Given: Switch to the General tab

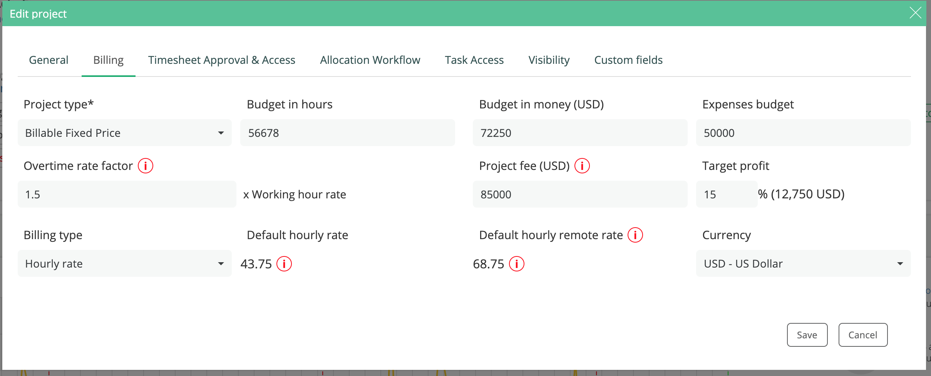Looking at the screenshot, I should [49, 60].
